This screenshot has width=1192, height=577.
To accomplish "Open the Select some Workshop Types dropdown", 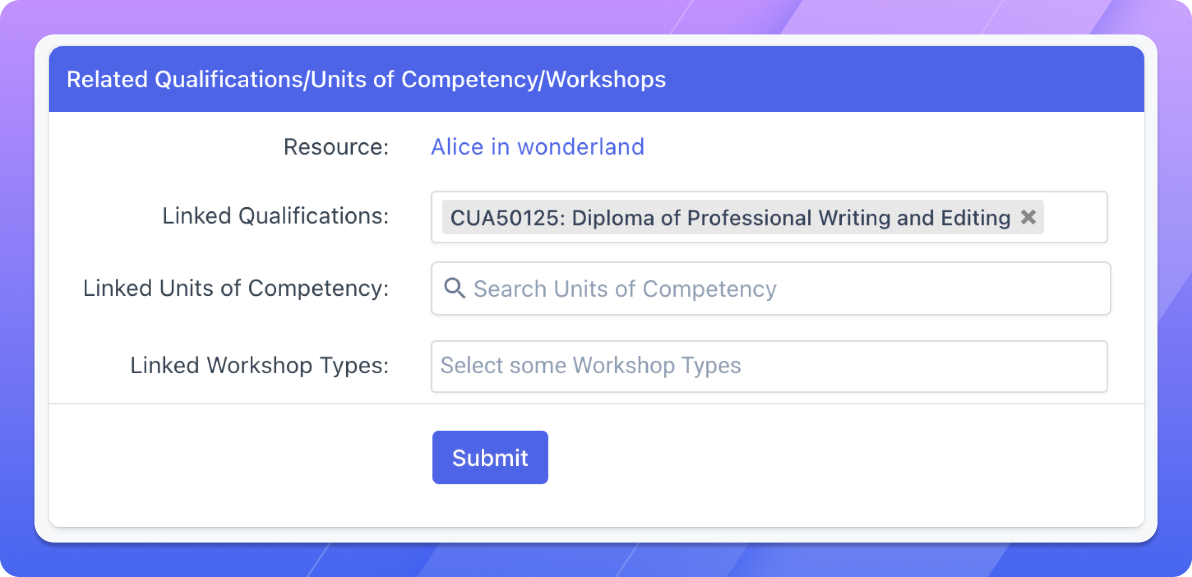I will click(768, 366).
